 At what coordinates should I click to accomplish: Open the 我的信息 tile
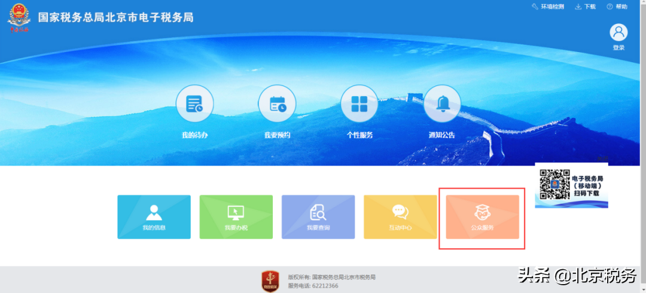click(154, 217)
